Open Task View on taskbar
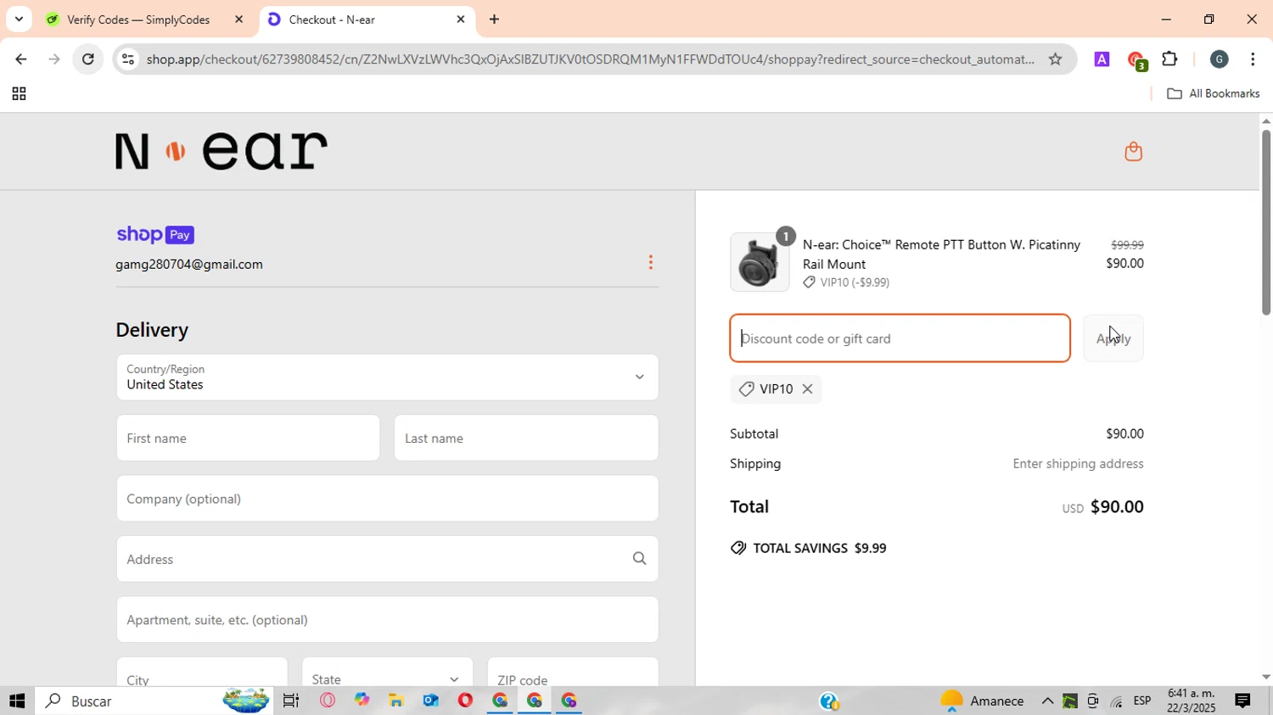Screen dimensions: 1273x715 tap(291, 701)
